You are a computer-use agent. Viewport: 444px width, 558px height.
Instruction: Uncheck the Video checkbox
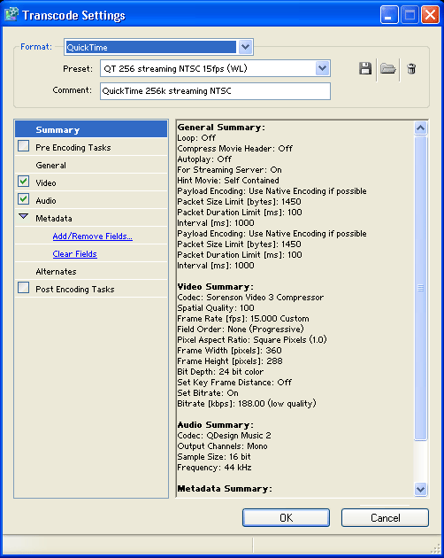tap(24, 182)
